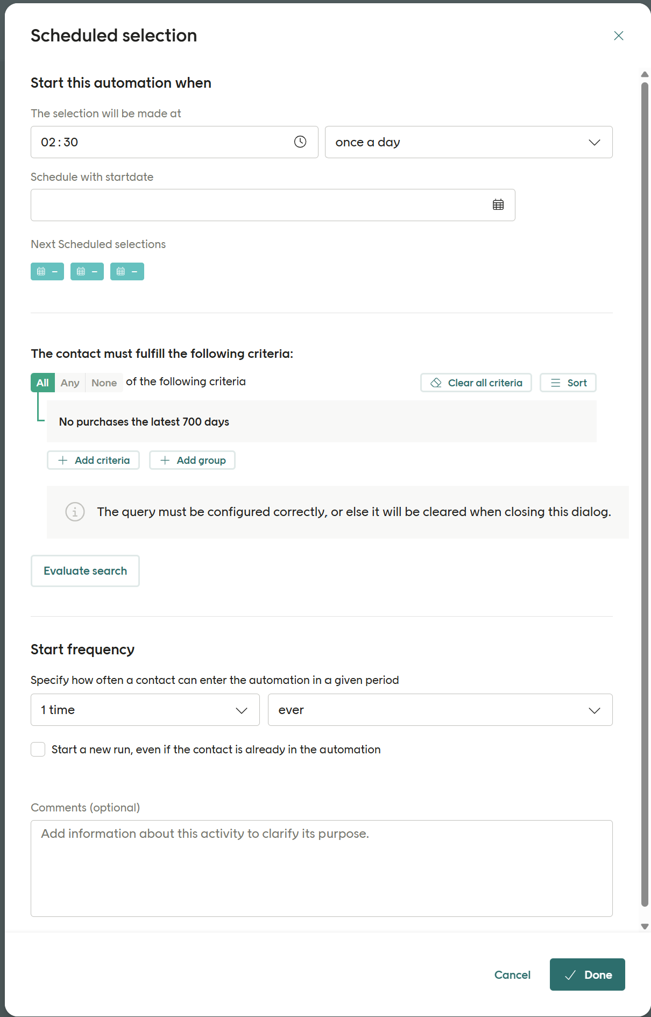Expand the ever period dropdown

click(x=440, y=710)
